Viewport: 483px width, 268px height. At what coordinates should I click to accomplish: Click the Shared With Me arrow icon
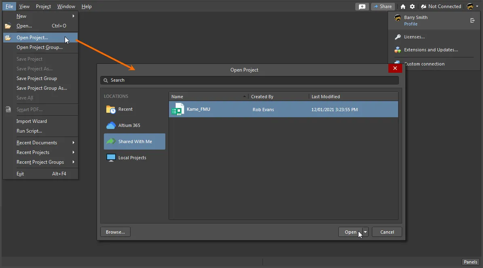coord(111,141)
